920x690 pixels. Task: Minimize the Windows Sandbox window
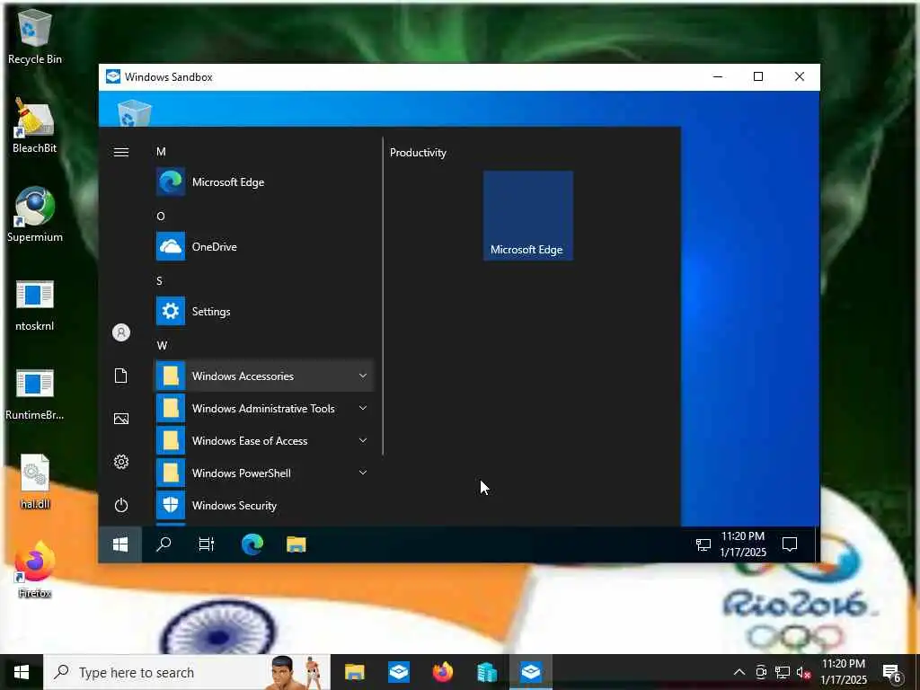[718, 77]
